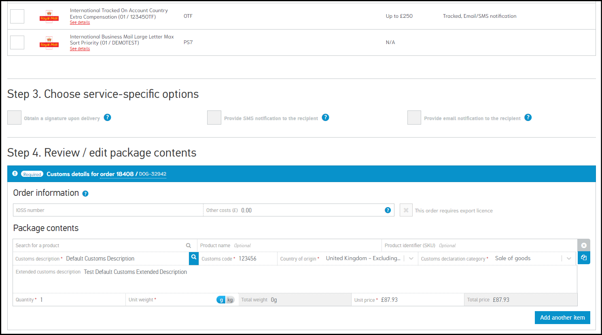
Task: Select the International Tracked On Account service checkbox
Action: (17, 17)
